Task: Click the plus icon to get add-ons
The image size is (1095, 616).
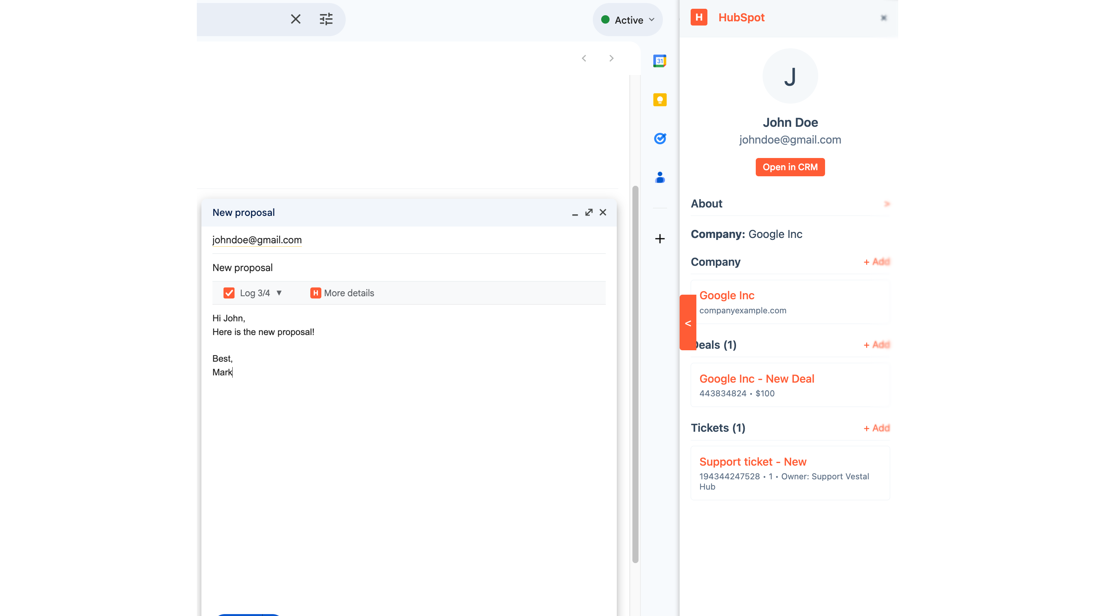Action: (660, 238)
